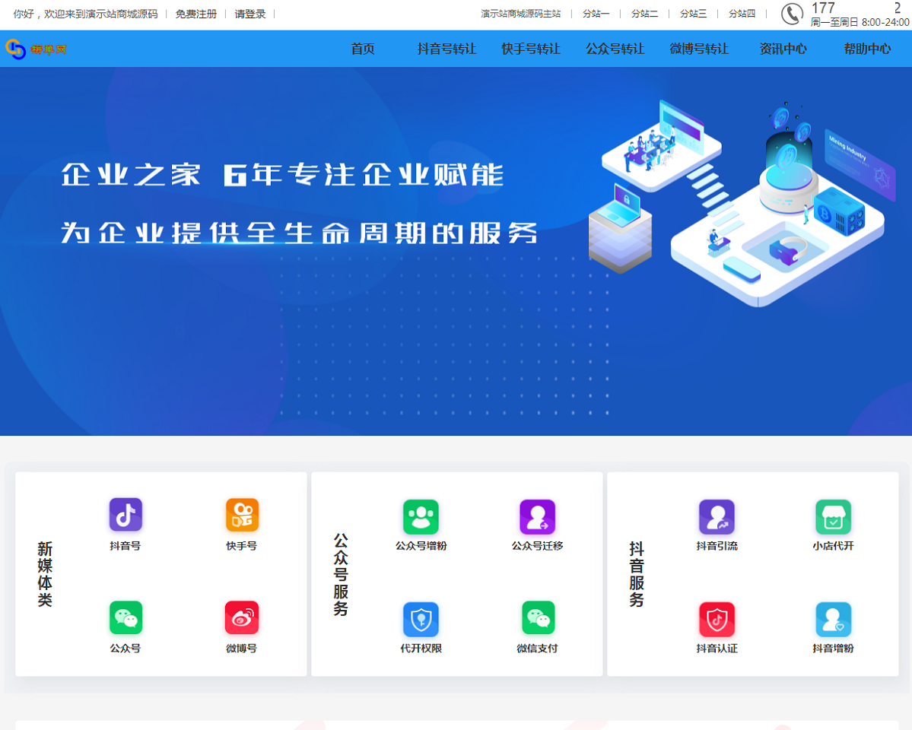912x730 pixels.
Task: Click the phone icon in header
Action: coord(792,14)
